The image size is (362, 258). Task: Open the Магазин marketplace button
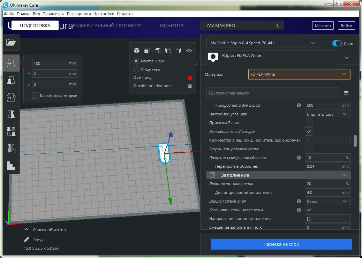(x=323, y=25)
